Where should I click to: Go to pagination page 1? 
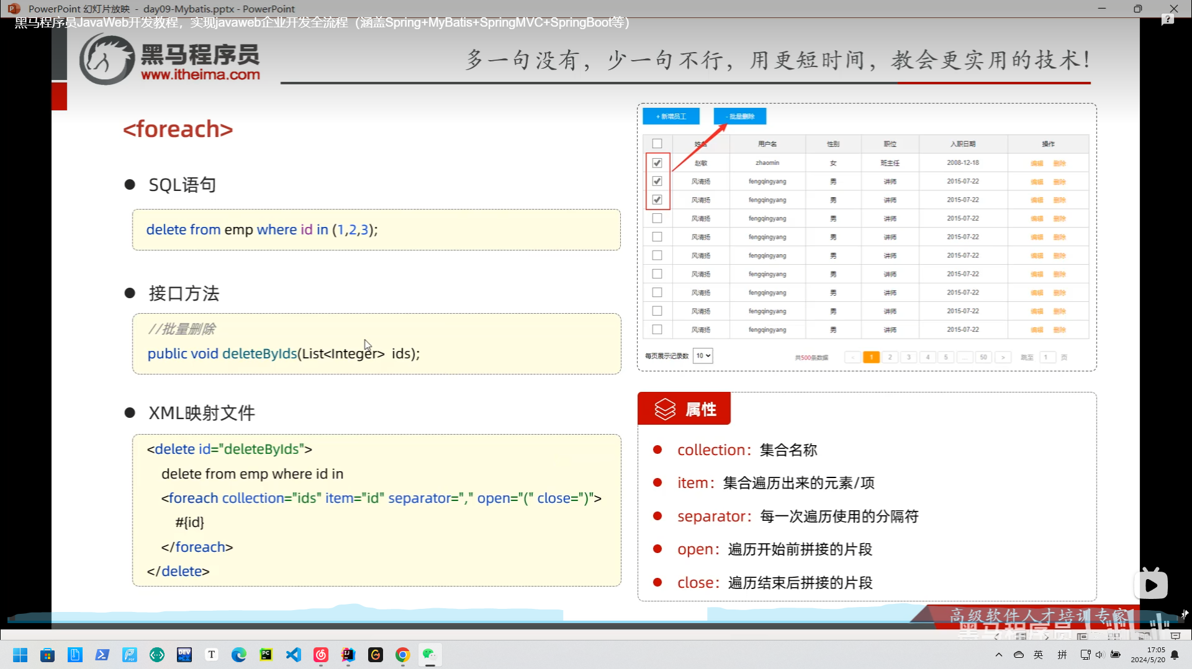871,357
